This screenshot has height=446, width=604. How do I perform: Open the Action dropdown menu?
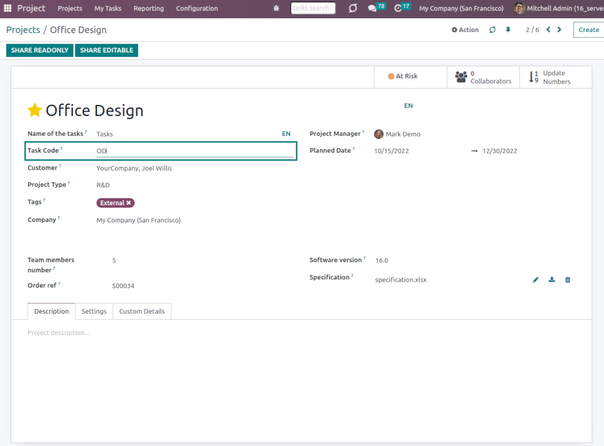(x=465, y=30)
